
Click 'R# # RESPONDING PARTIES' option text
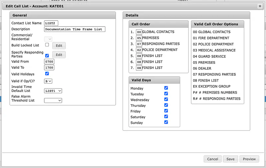pyautogui.click(x=217, y=99)
